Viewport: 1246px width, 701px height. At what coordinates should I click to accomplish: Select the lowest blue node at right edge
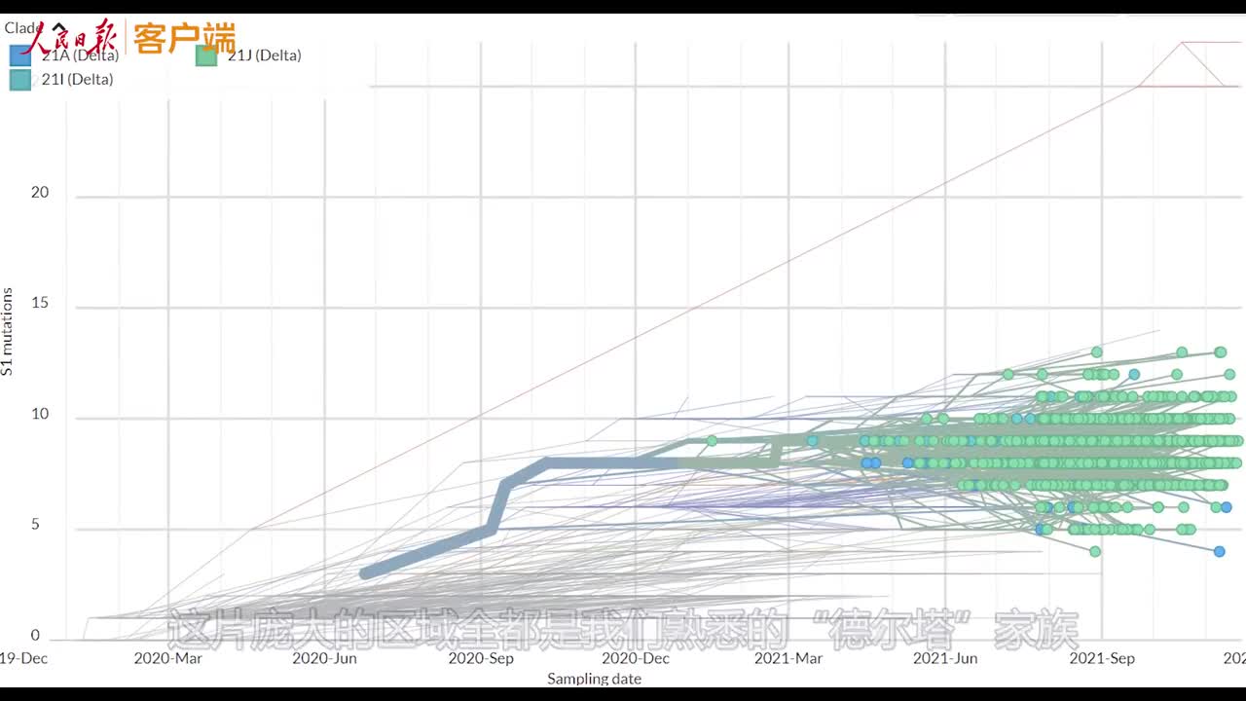pyautogui.click(x=1219, y=551)
